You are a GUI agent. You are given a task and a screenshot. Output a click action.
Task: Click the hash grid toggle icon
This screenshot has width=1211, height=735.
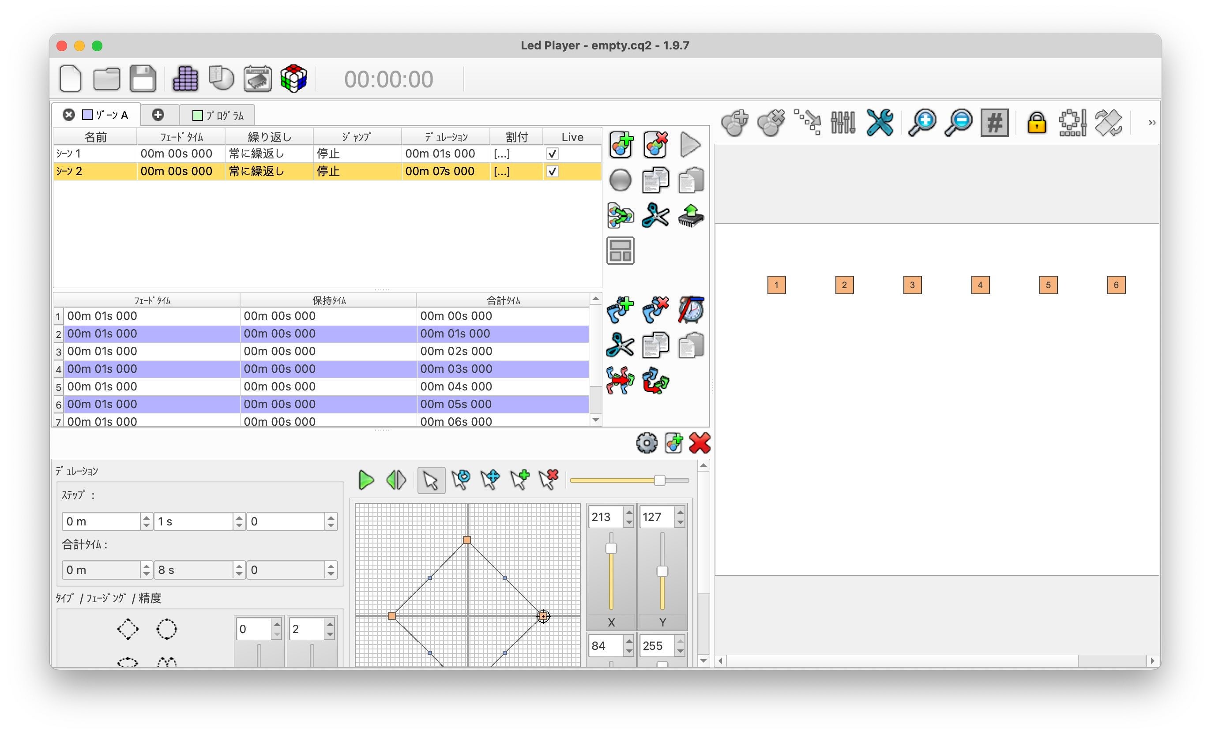[x=994, y=122]
